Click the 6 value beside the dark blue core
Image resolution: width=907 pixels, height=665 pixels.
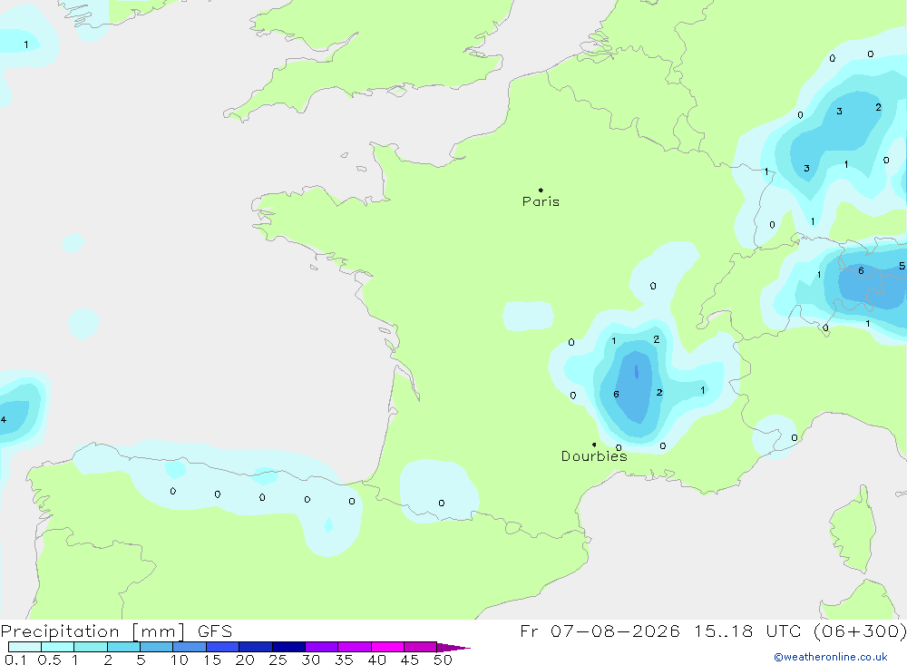click(x=616, y=394)
